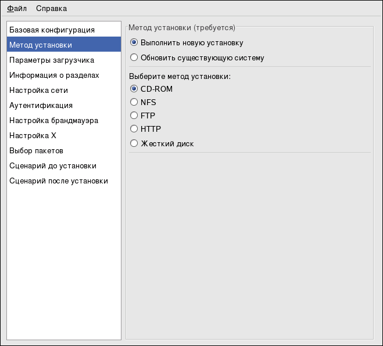Pick FTP installation method
This screenshot has height=346, width=383.
pos(134,116)
